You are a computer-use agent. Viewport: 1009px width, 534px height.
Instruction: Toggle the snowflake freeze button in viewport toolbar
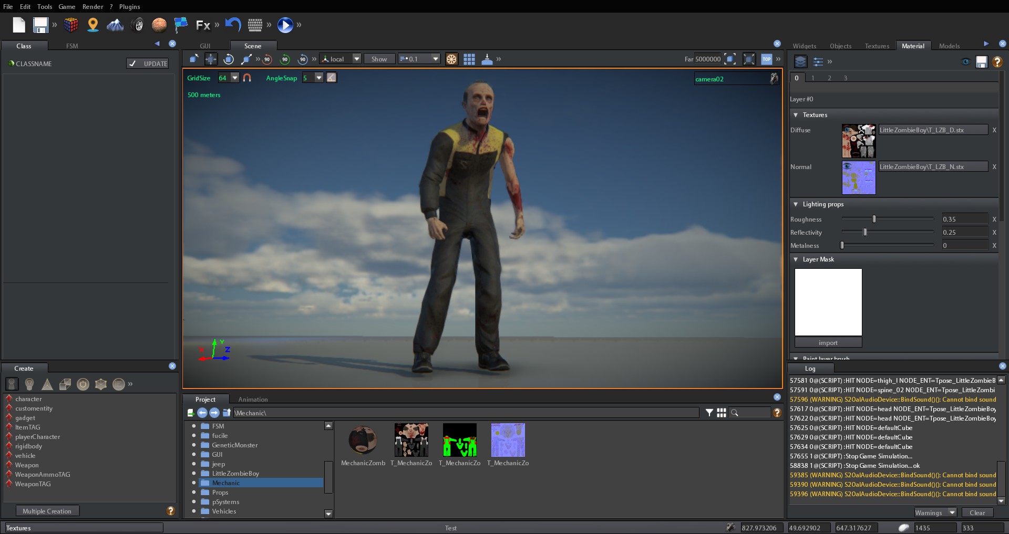pos(451,59)
